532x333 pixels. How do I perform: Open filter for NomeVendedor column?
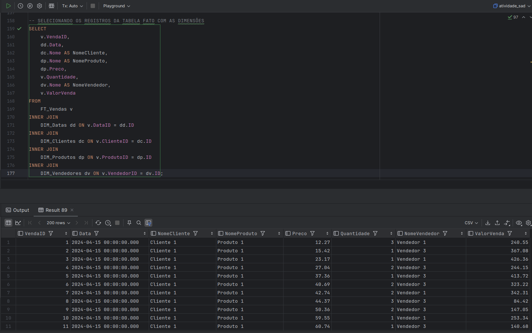point(445,233)
